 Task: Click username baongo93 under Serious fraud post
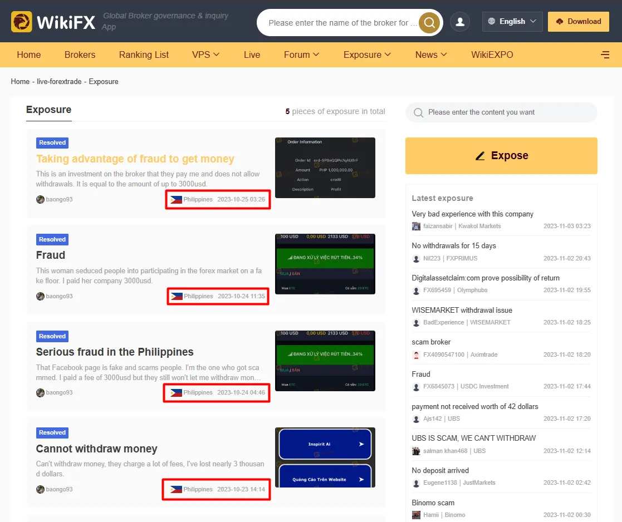point(59,393)
